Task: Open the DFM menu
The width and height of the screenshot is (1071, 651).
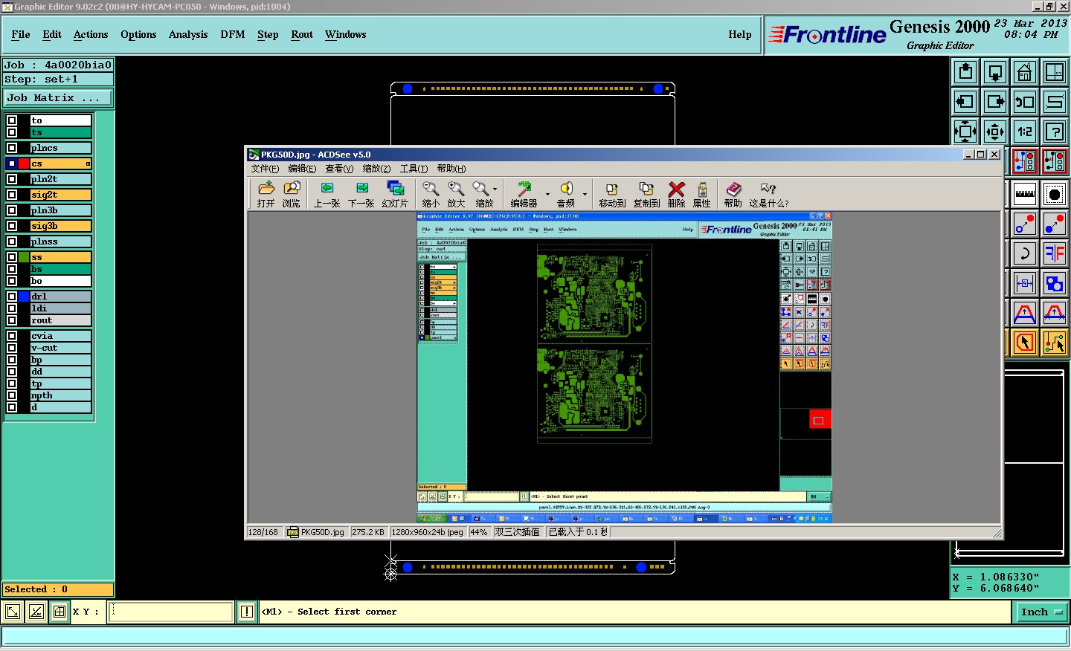Action: tap(233, 34)
